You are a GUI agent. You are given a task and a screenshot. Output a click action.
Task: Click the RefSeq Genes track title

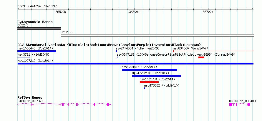pos(30,97)
